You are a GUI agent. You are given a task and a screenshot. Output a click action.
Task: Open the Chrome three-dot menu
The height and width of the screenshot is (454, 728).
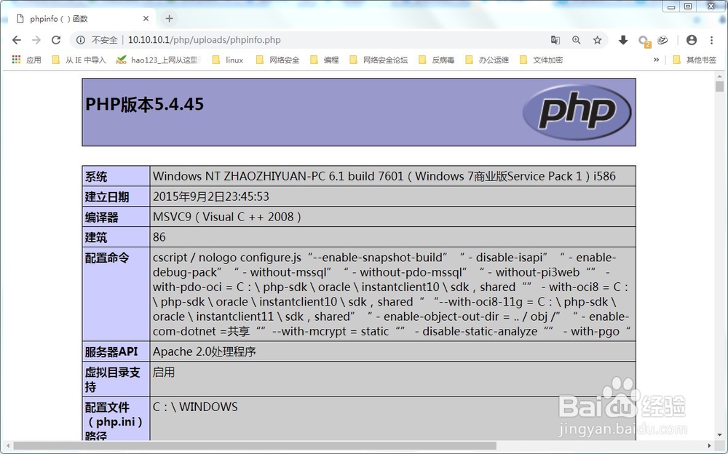(712, 40)
